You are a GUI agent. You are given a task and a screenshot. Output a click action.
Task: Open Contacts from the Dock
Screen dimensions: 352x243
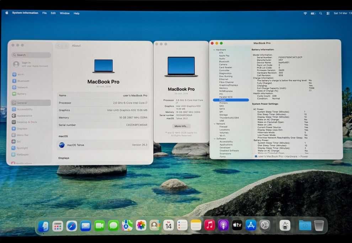(x=155, y=225)
